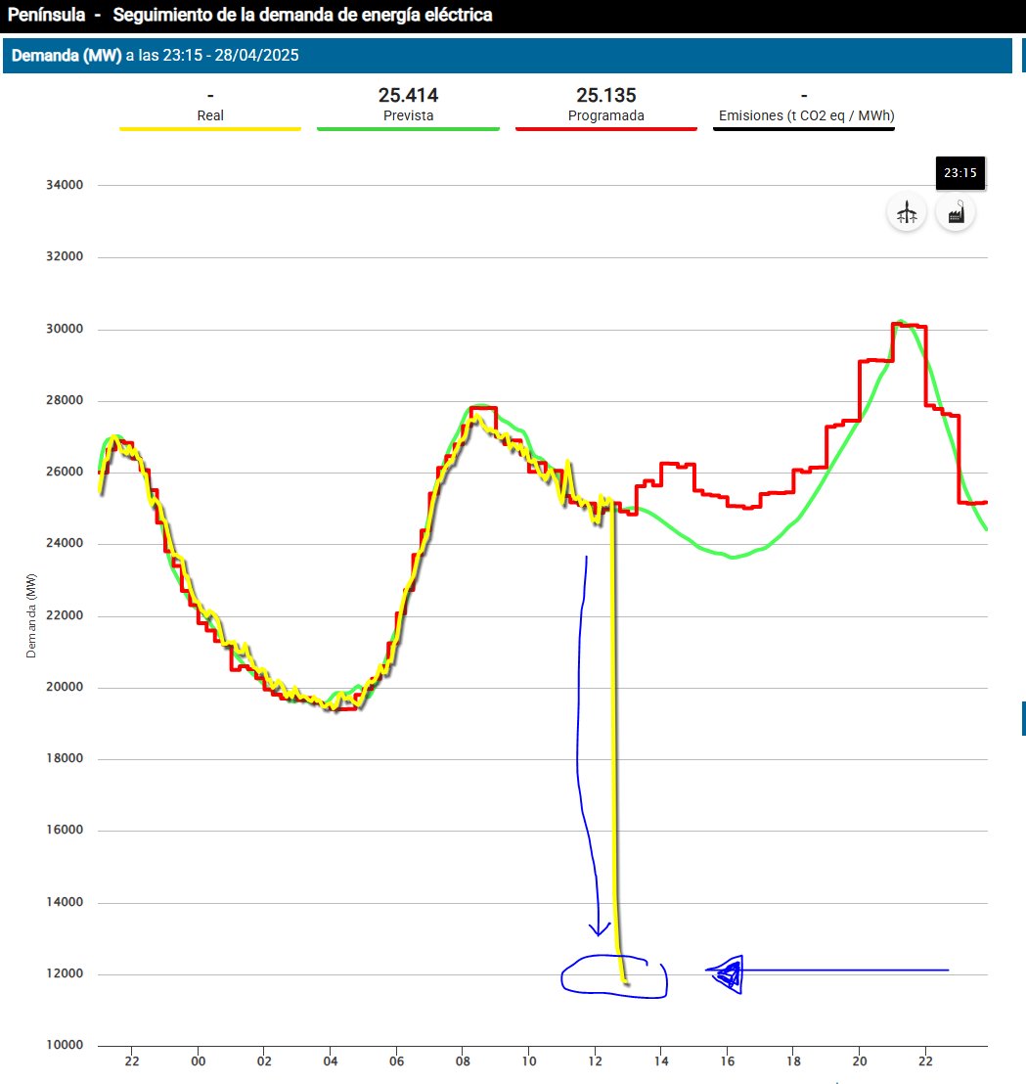Click the Península demand tracking title

(250, 15)
